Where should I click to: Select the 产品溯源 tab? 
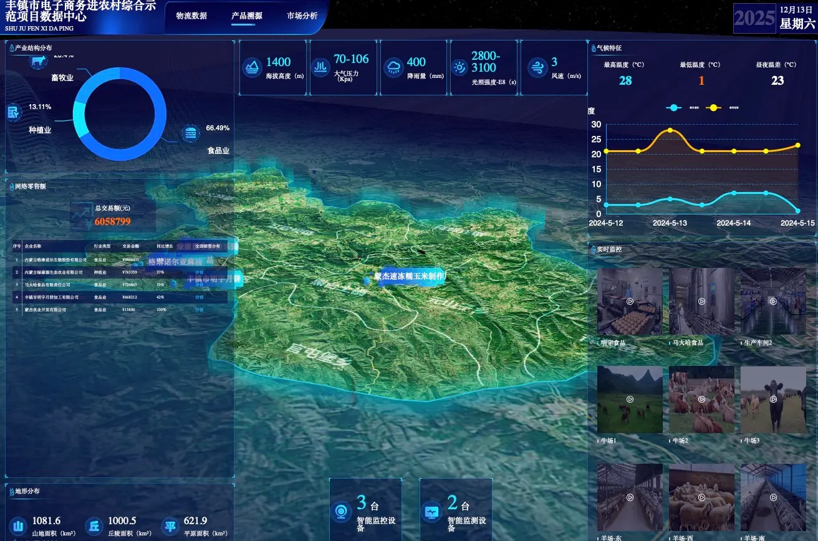(247, 16)
